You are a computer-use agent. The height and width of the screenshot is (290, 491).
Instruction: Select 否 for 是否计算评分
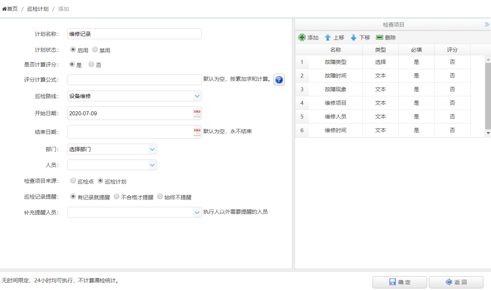91,64
